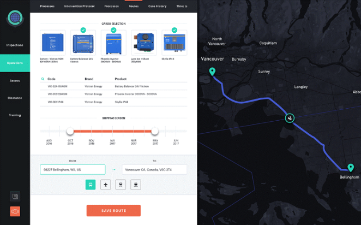
Task: Click the Vancouver map pin
Action: tap(212, 72)
